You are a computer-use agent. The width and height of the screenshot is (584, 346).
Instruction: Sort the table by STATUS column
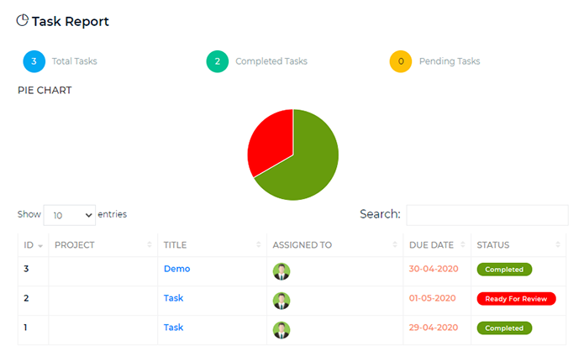click(x=518, y=245)
